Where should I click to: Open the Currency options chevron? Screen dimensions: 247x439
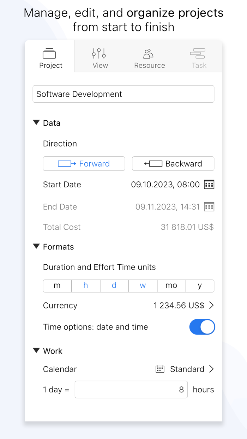click(212, 306)
